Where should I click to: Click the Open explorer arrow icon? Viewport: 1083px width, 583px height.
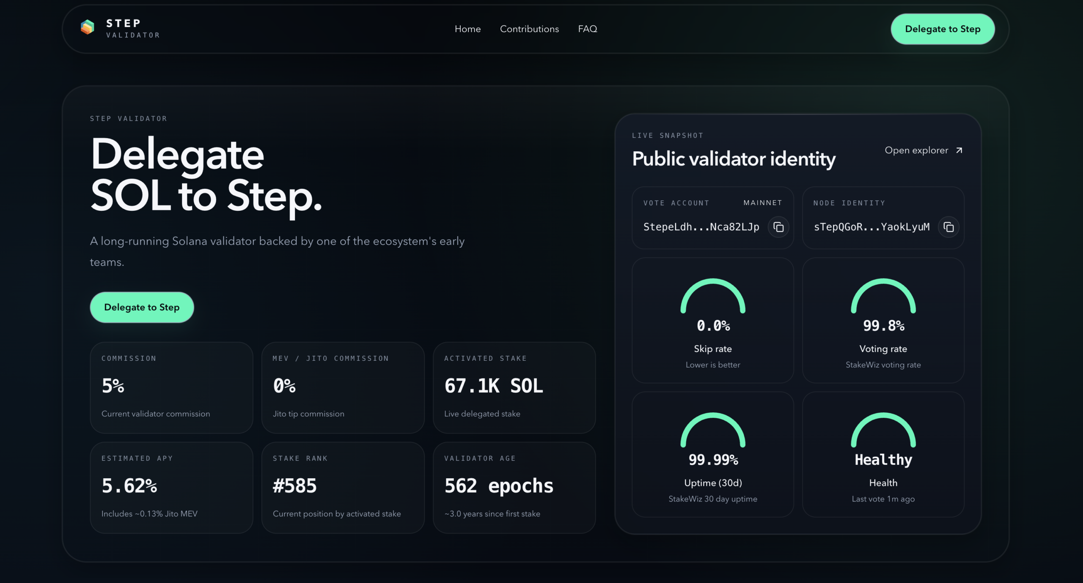pos(959,150)
